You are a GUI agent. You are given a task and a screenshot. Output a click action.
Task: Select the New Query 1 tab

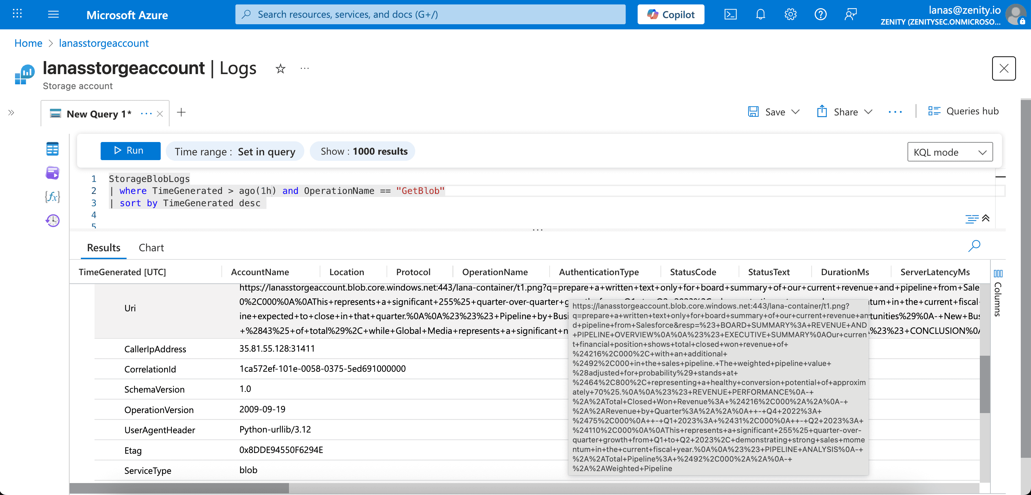(99, 114)
